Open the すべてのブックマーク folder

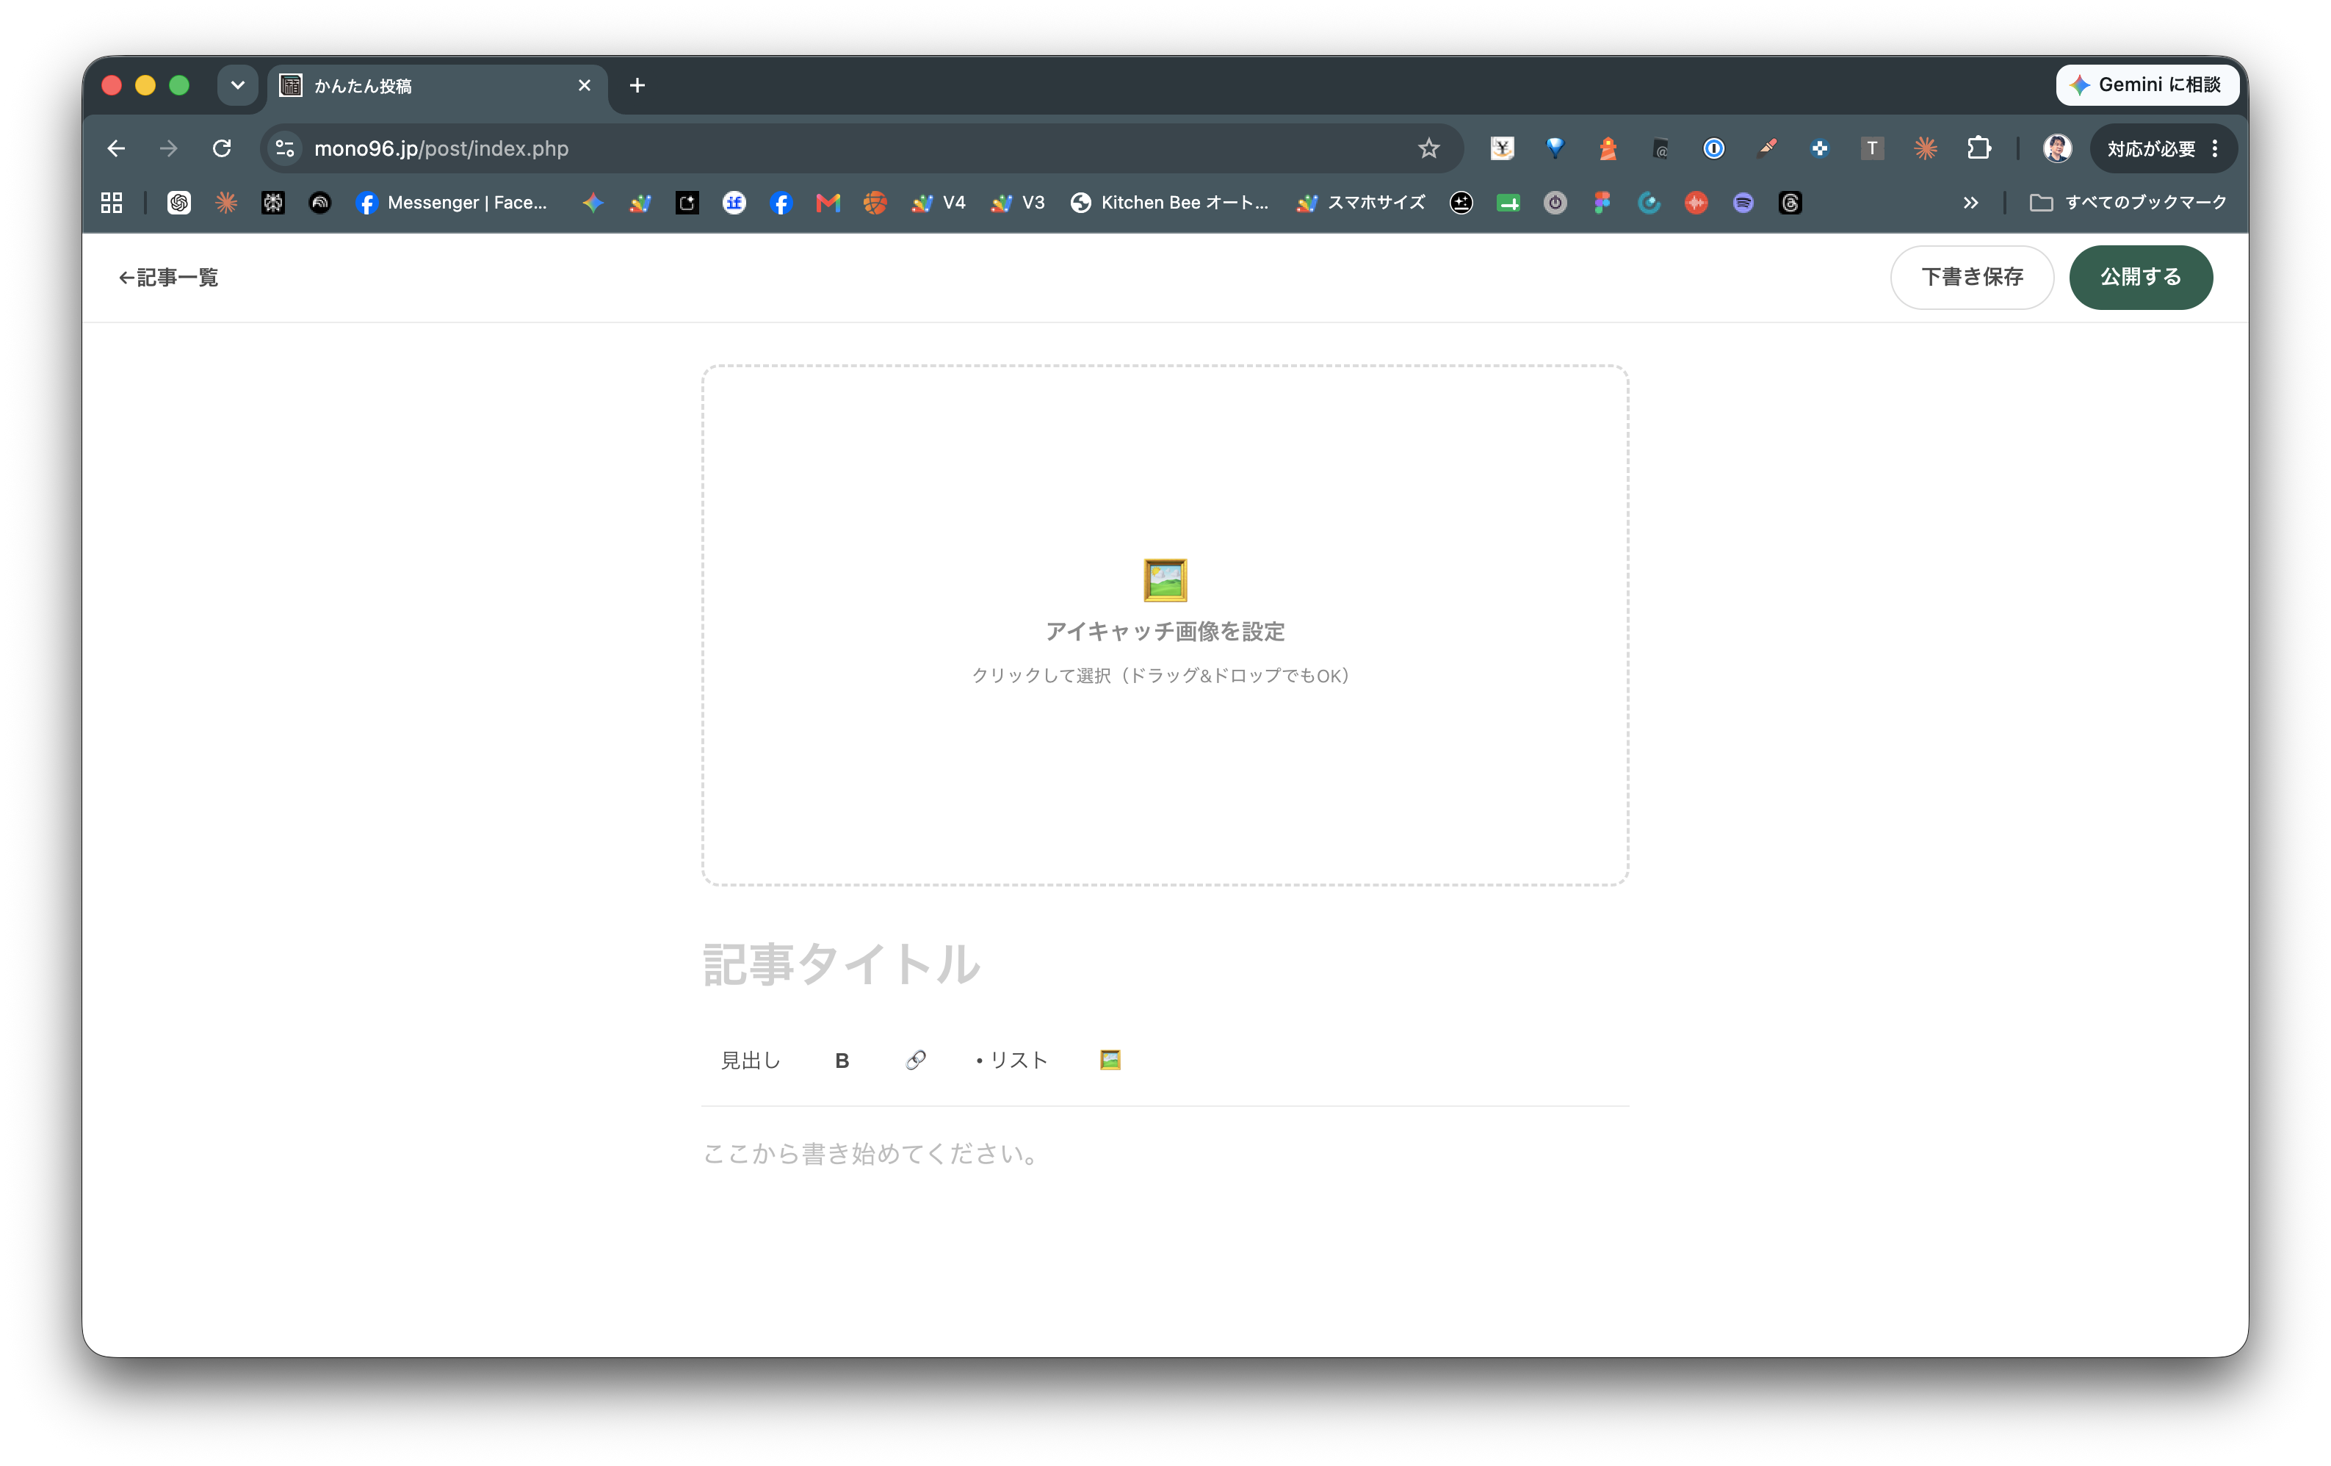(2128, 203)
